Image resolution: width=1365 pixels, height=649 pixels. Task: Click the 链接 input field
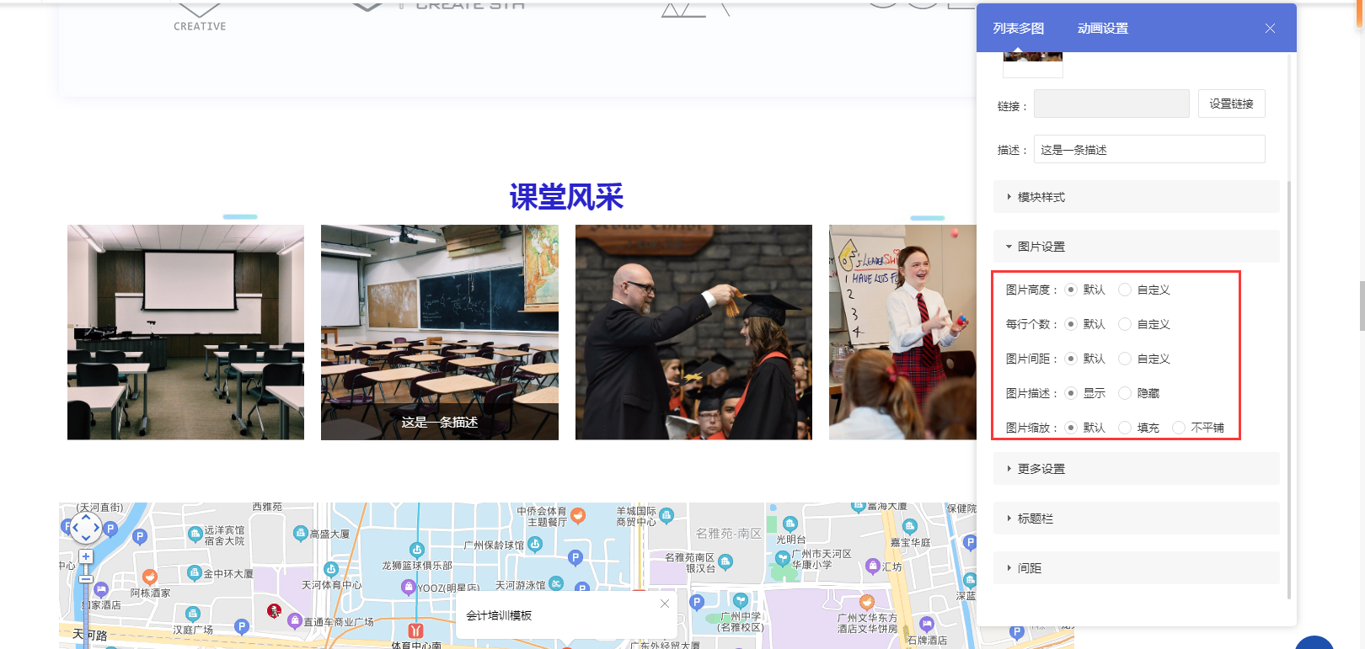pyautogui.click(x=1111, y=104)
